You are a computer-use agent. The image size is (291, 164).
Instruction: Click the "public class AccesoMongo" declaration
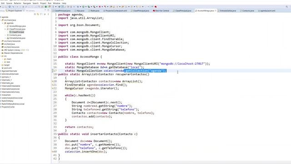(80, 56)
